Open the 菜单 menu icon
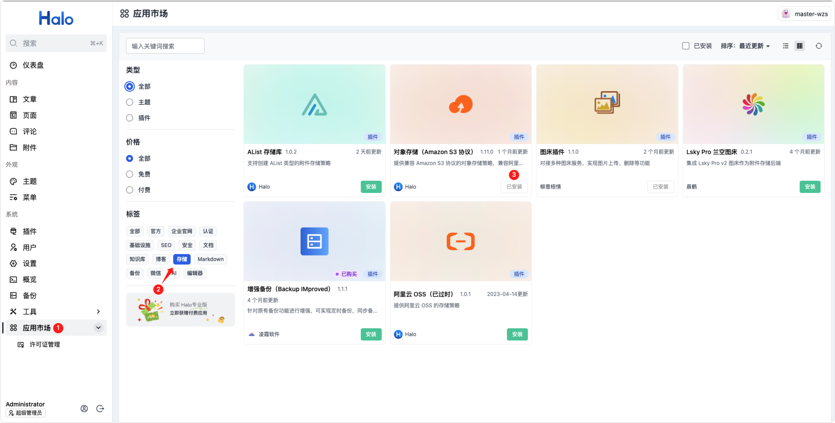Screen dimensions: 835x423 coord(14,197)
